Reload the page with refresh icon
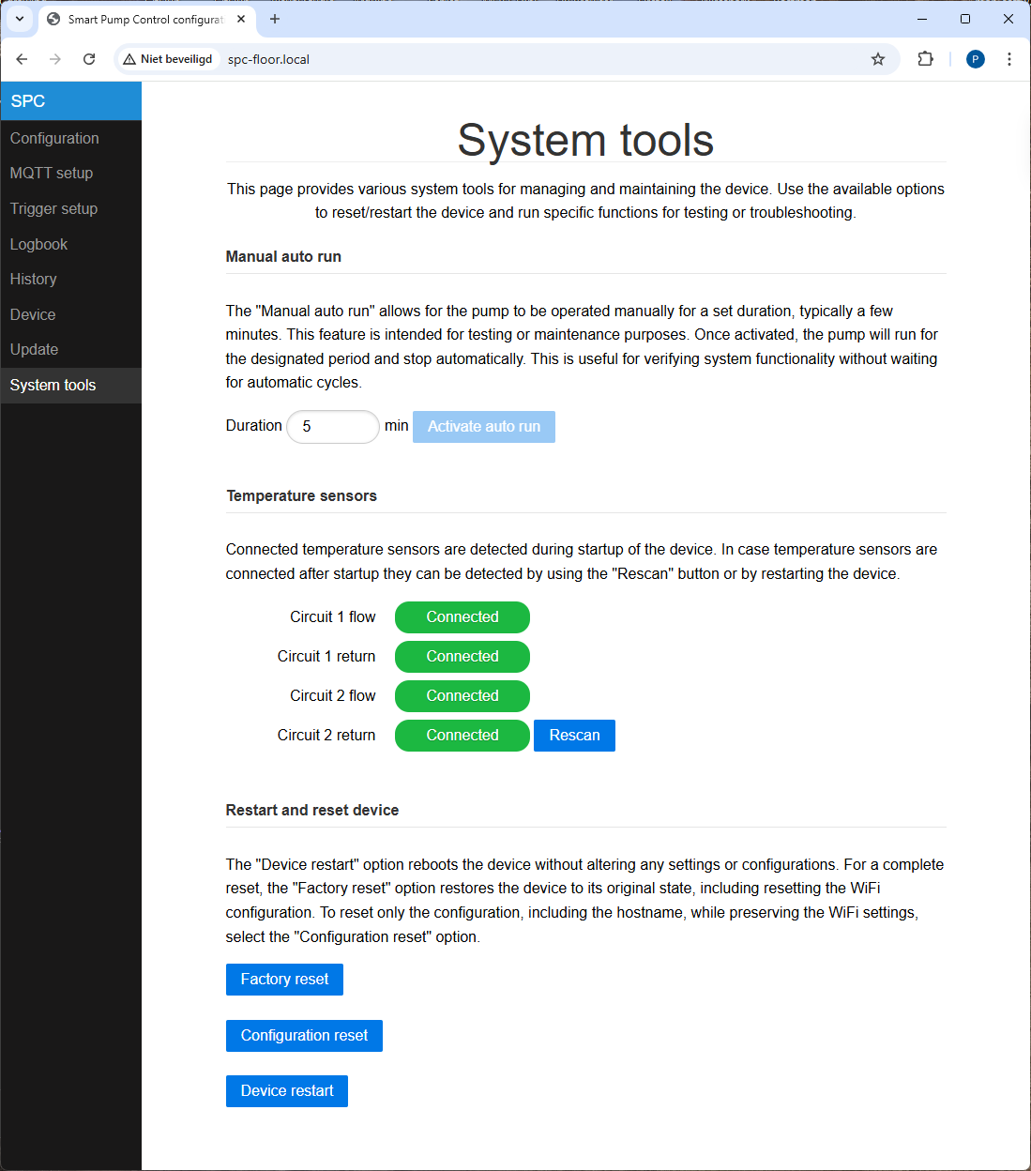Screen dimensions: 1031x1171 coord(89,59)
